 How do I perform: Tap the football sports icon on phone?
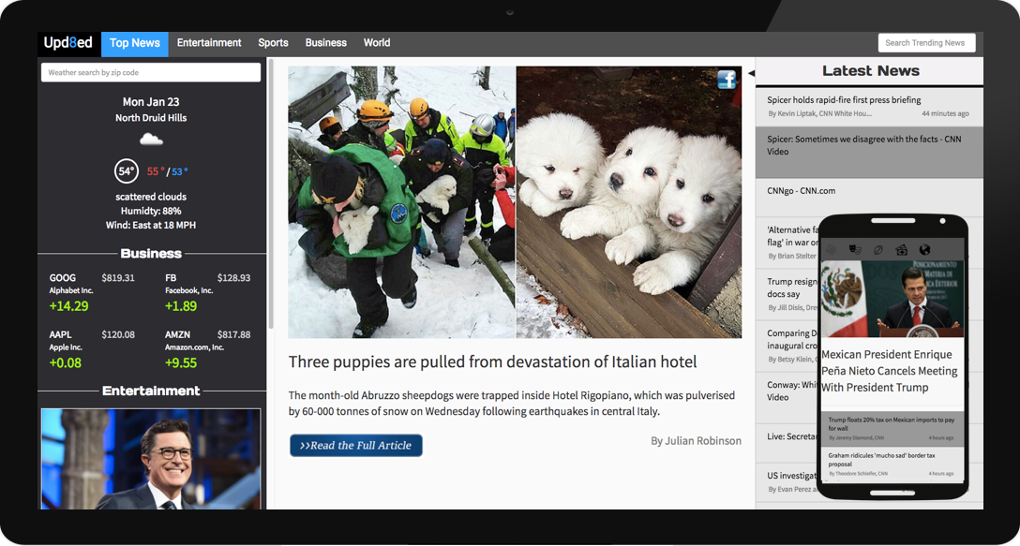click(x=877, y=250)
